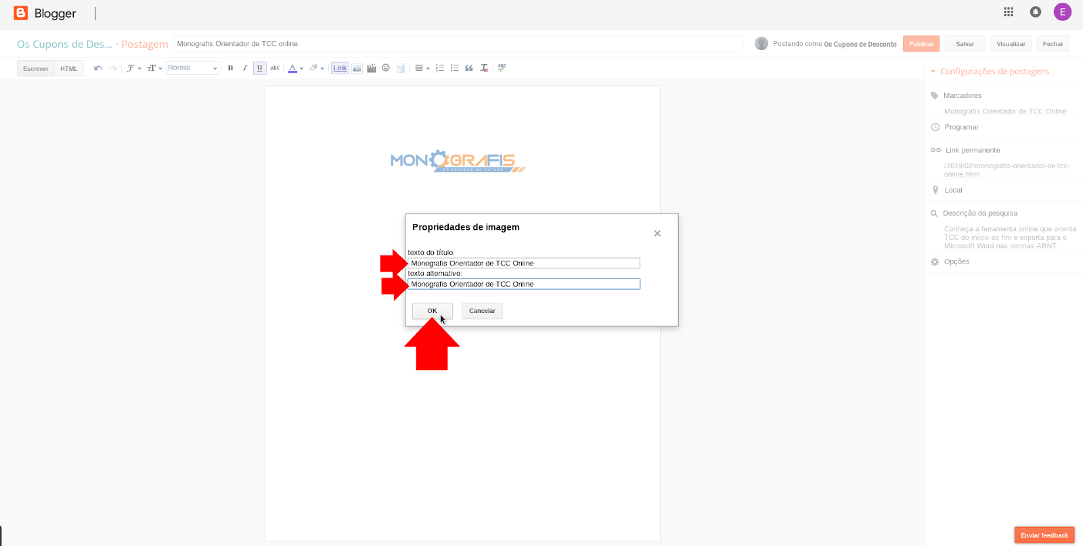The image size is (1083, 546).
Task: Click the Postagem breadcrumb link
Action: (x=145, y=44)
